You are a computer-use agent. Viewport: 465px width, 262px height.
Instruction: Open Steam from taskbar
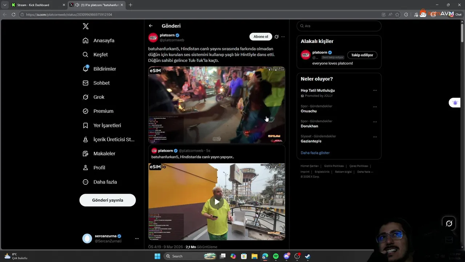[x=308, y=256]
